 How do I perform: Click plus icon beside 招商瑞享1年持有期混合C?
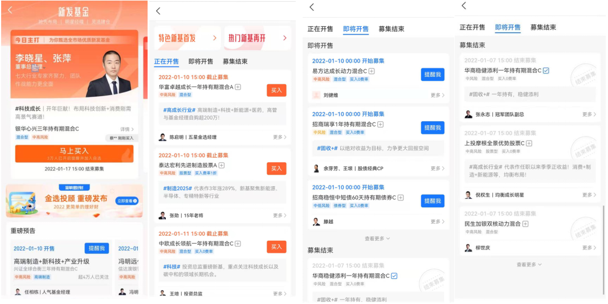[x=381, y=124]
